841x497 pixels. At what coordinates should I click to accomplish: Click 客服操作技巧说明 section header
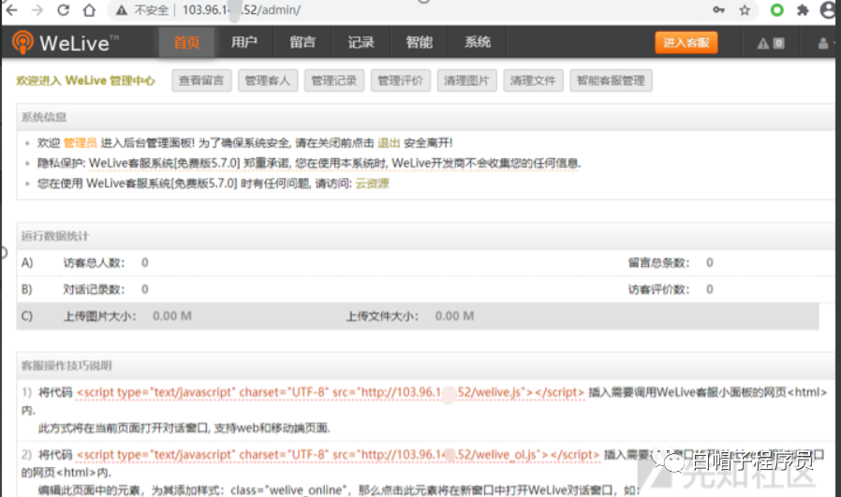66,366
